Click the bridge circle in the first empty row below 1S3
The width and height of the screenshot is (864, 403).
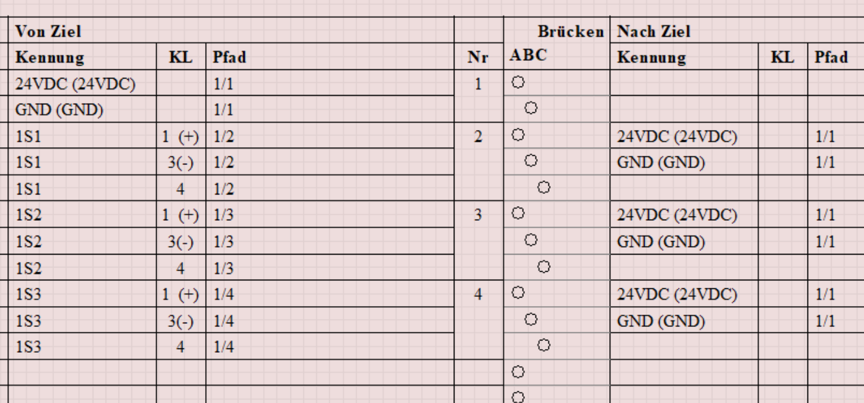(517, 372)
